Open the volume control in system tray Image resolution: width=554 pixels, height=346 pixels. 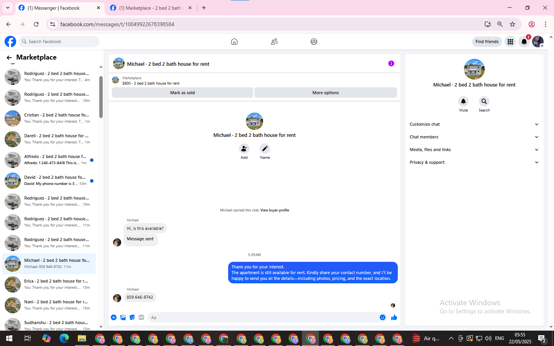tap(488, 338)
